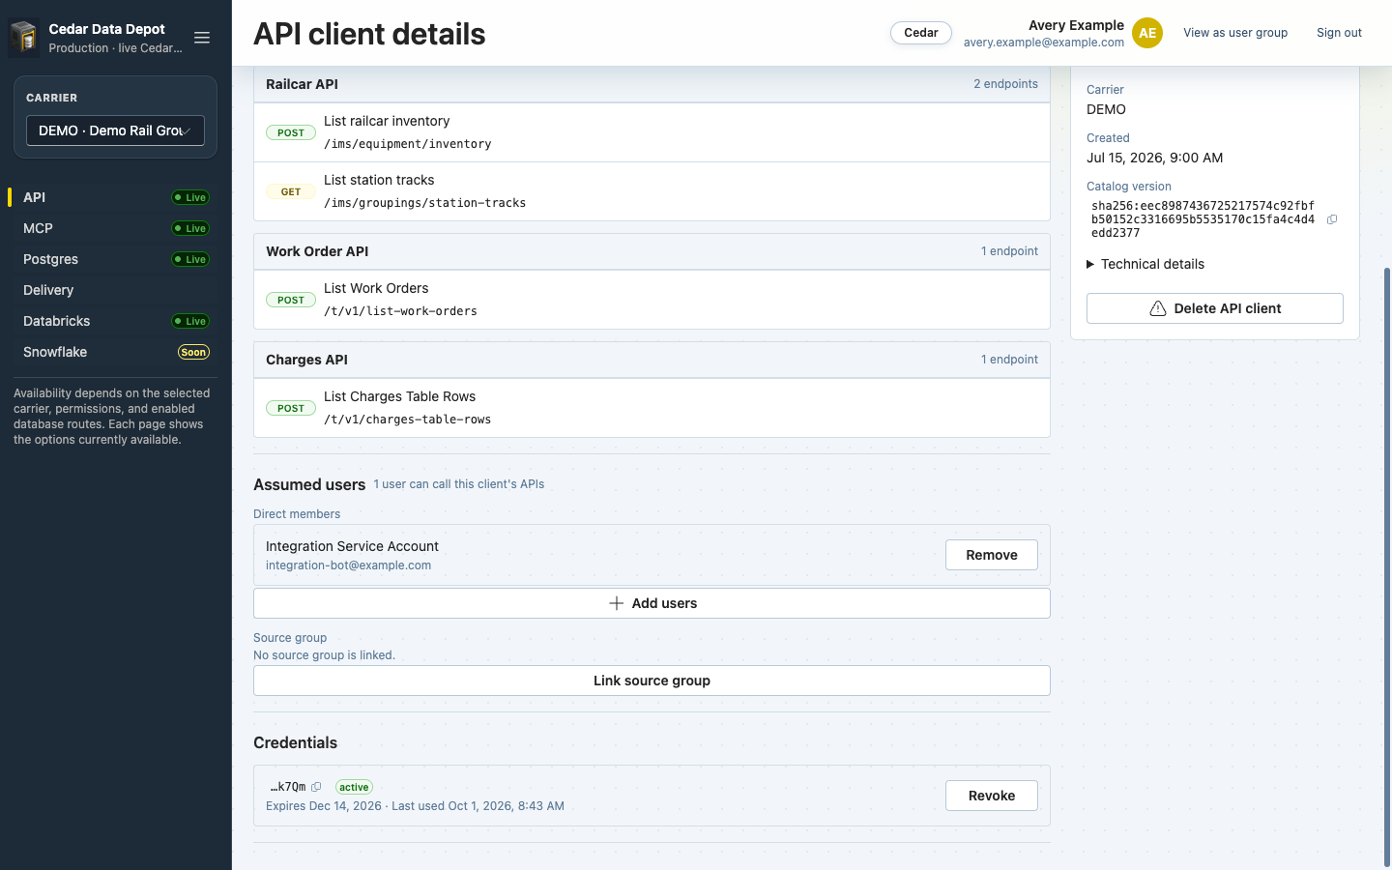Open the carrier dropdown DEMO · Demo Rail Group
1392x870 pixels.
click(x=115, y=130)
